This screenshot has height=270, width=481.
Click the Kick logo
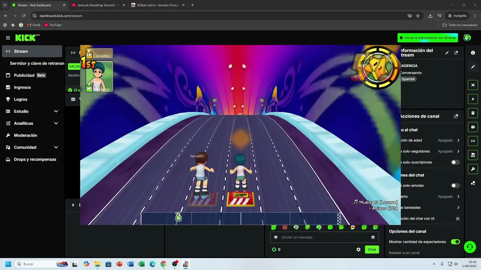point(27,37)
